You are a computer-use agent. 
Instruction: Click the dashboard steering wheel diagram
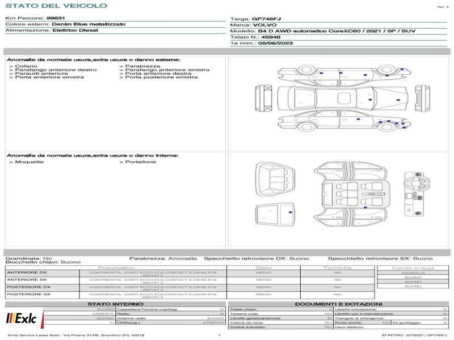pyautogui.click(x=417, y=194)
